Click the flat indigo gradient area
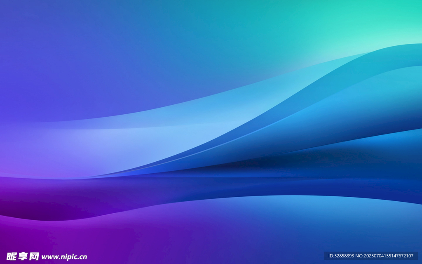422x264 pixels. coord(82,62)
